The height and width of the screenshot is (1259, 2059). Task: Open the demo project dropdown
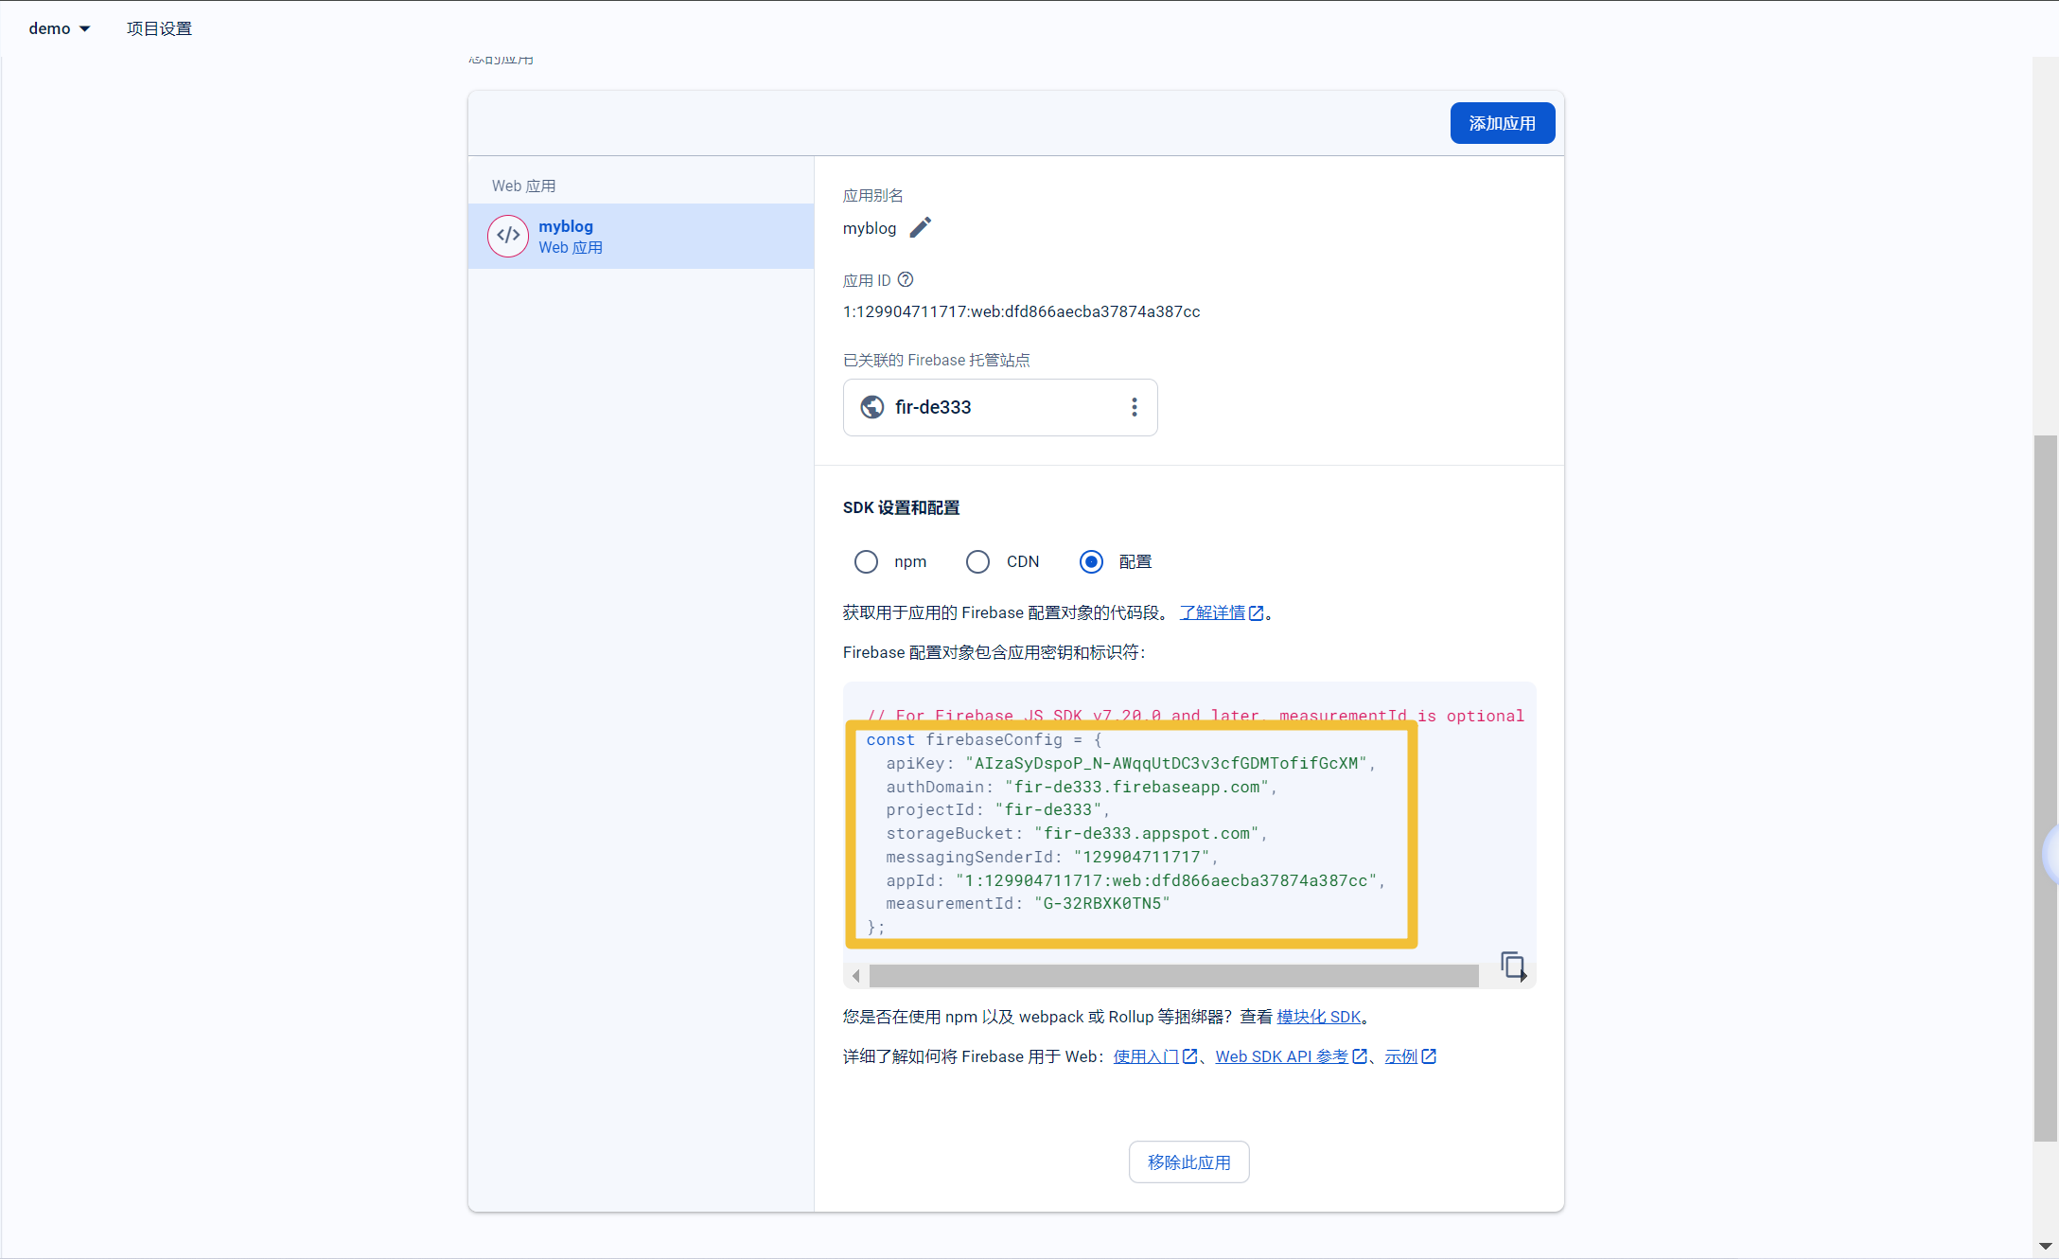coord(60,28)
